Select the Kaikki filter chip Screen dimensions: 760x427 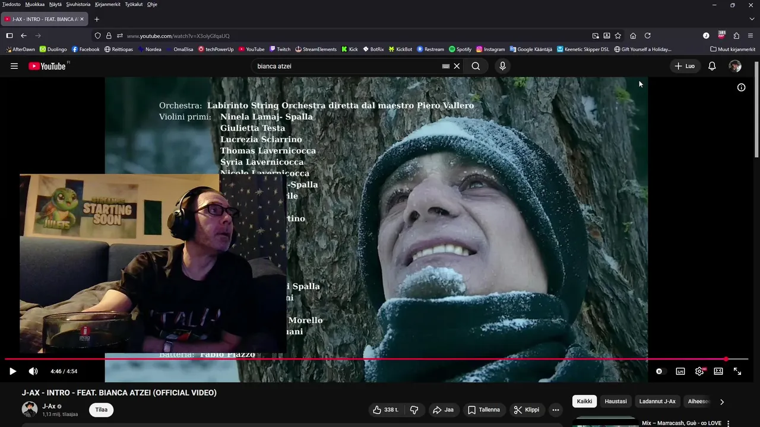coord(584,401)
